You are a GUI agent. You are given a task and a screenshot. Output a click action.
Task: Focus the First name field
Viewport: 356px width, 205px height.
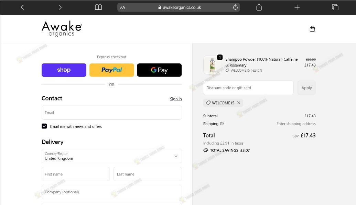[x=76, y=174]
